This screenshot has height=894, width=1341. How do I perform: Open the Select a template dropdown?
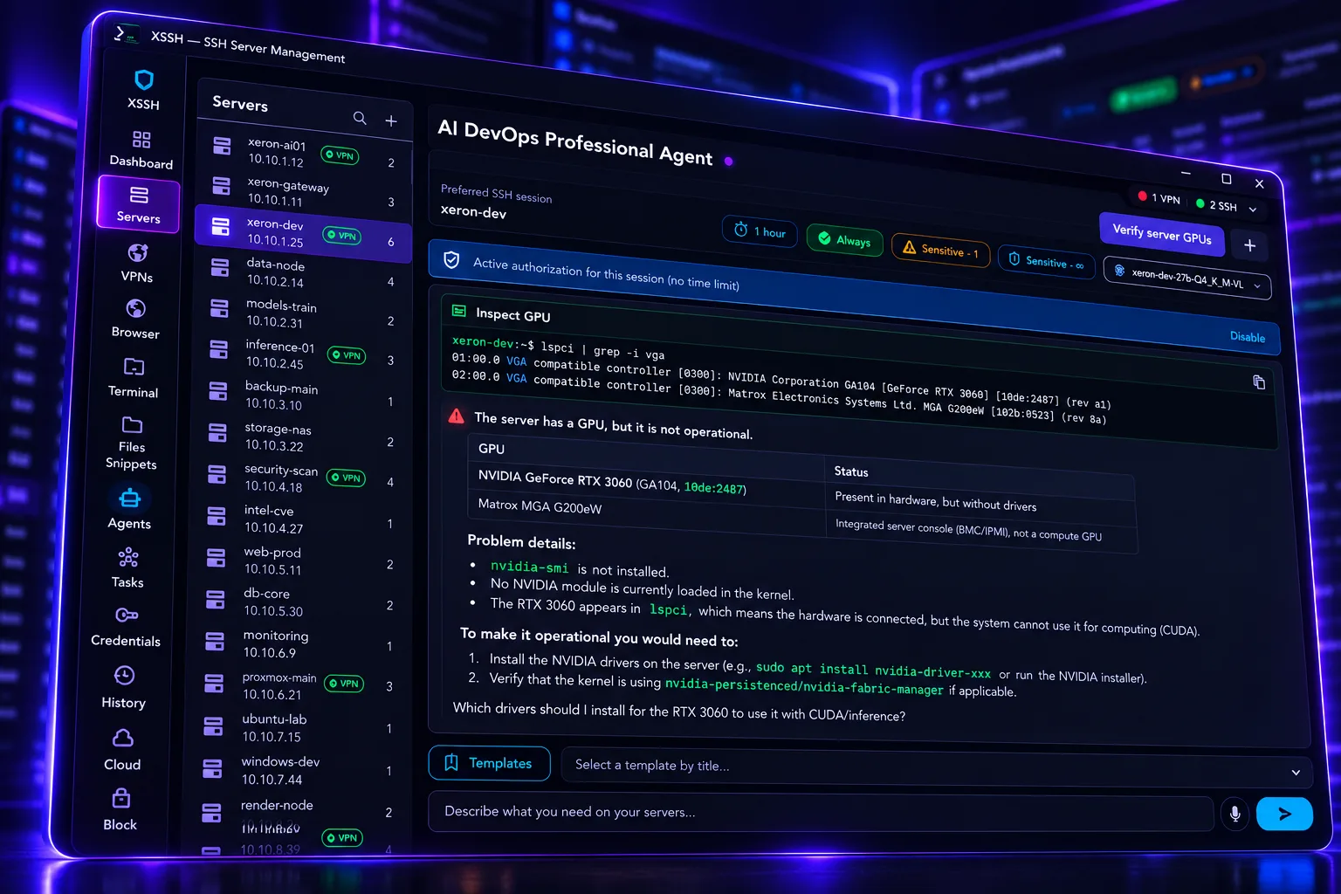point(937,768)
